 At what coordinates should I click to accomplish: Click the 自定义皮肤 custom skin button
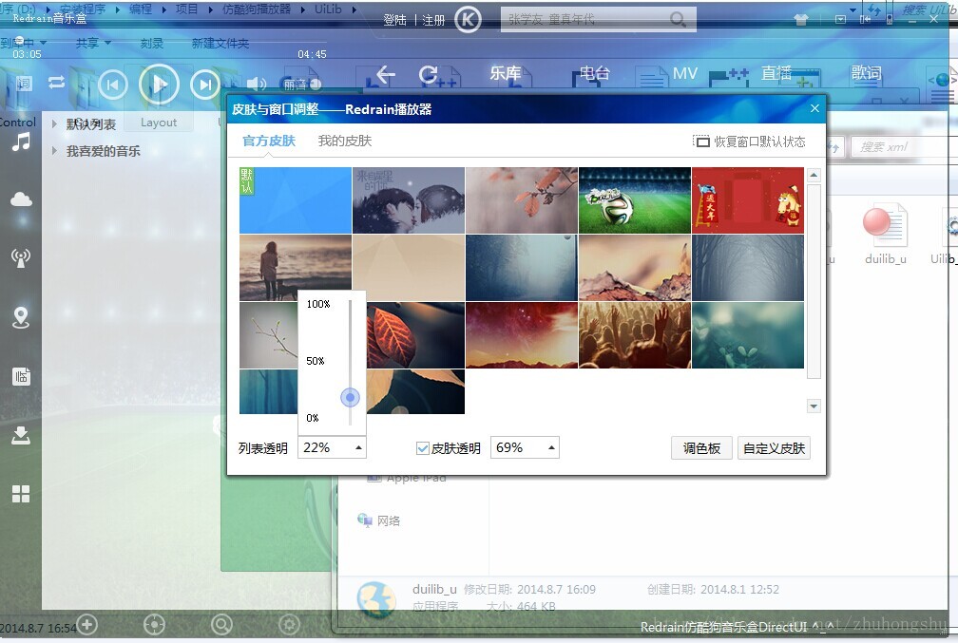tap(774, 448)
